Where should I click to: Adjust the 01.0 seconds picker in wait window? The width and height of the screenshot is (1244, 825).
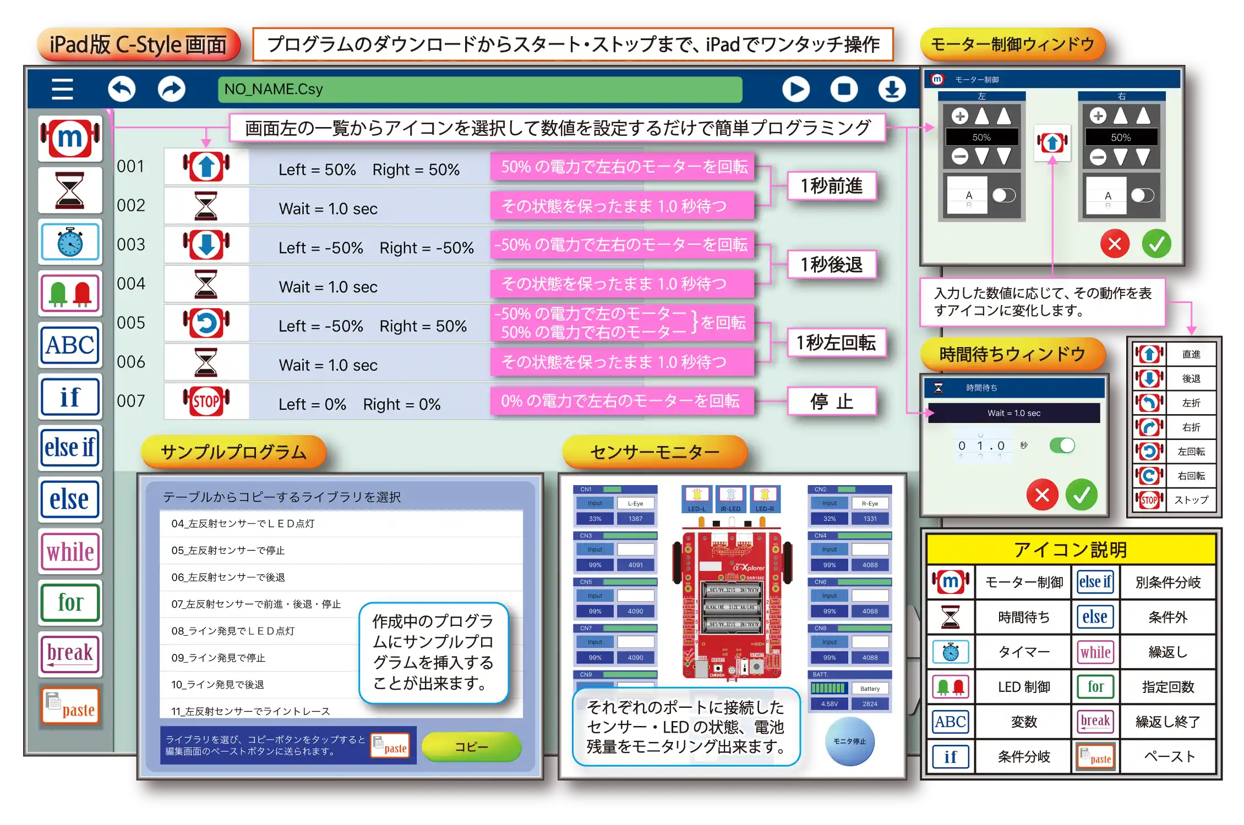click(981, 446)
